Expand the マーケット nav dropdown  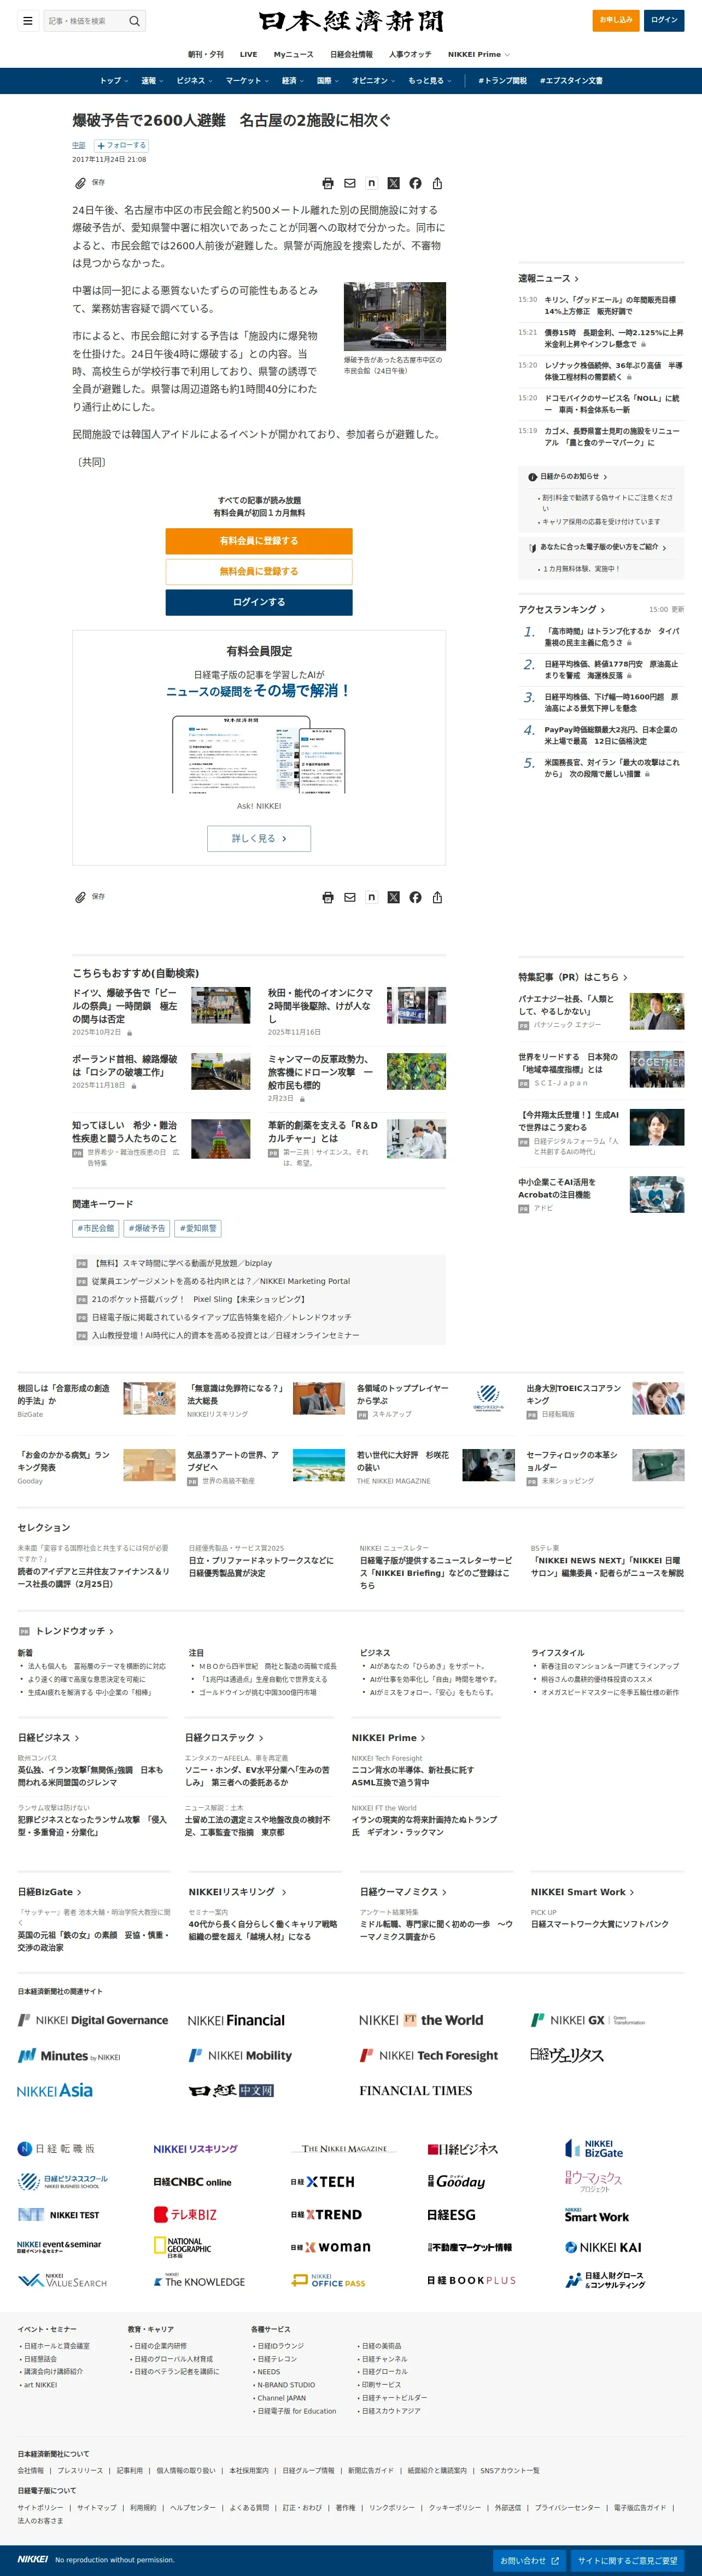click(x=247, y=81)
